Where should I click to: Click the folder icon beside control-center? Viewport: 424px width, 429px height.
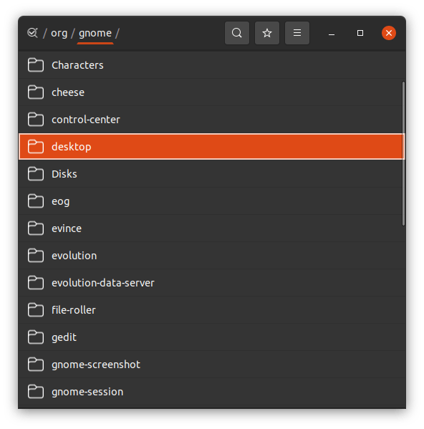click(x=36, y=120)
